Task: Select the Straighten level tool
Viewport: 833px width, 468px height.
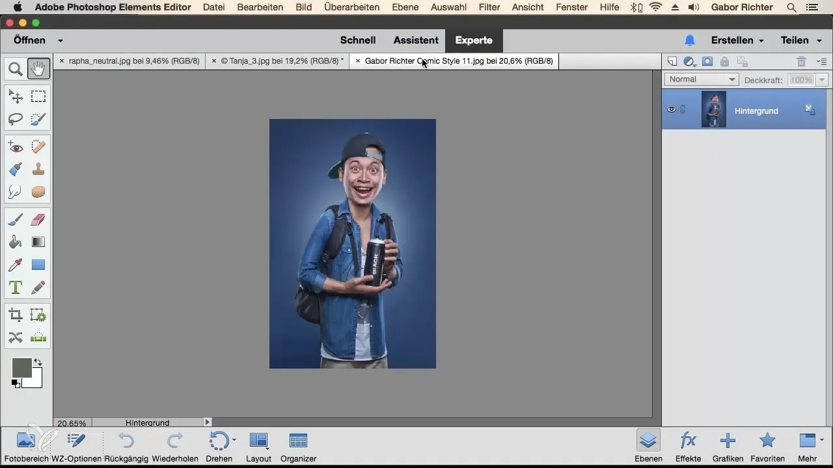Action: tap(38, 337)
